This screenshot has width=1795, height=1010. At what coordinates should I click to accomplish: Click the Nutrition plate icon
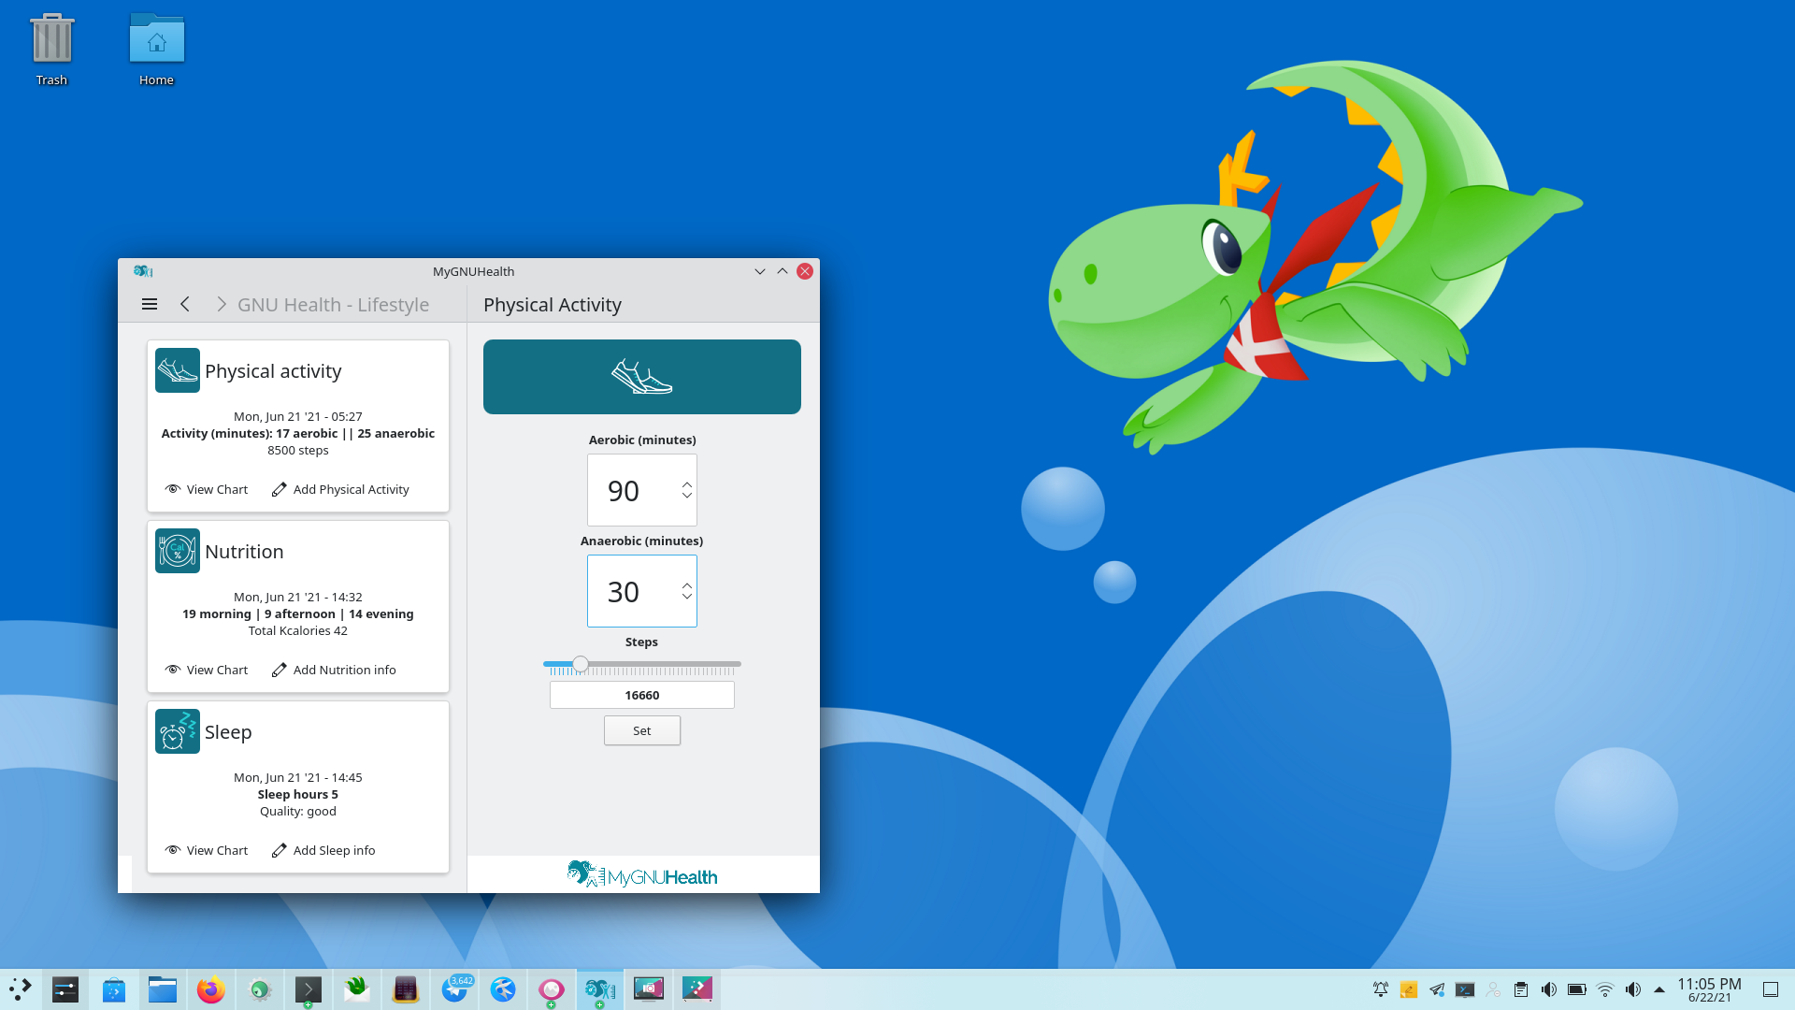177,551
